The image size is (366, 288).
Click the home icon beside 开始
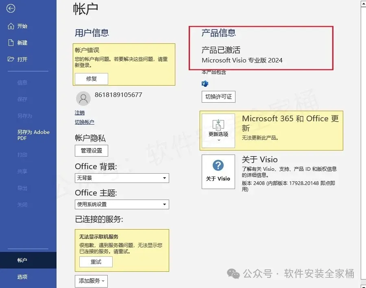11,26
